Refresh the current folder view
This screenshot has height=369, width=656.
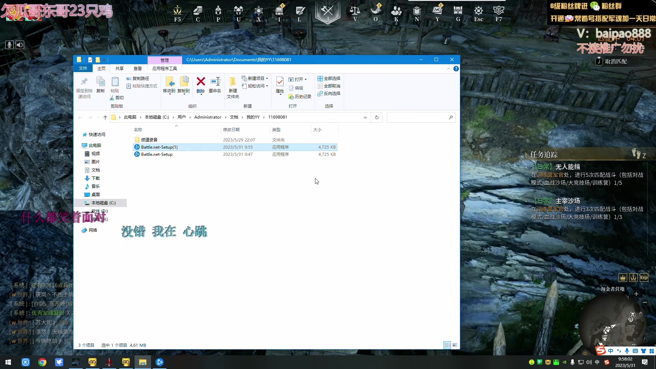coord(377,117)
